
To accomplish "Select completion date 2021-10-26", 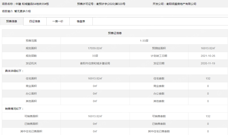I will pos(208,56).
